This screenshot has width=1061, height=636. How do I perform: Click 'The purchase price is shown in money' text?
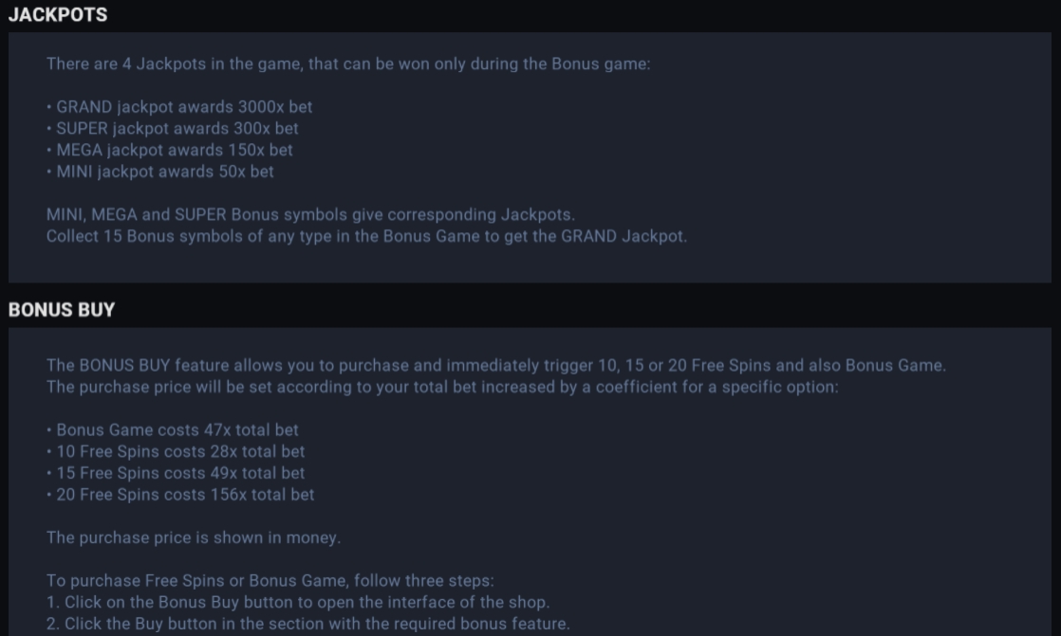pos(194,537)
